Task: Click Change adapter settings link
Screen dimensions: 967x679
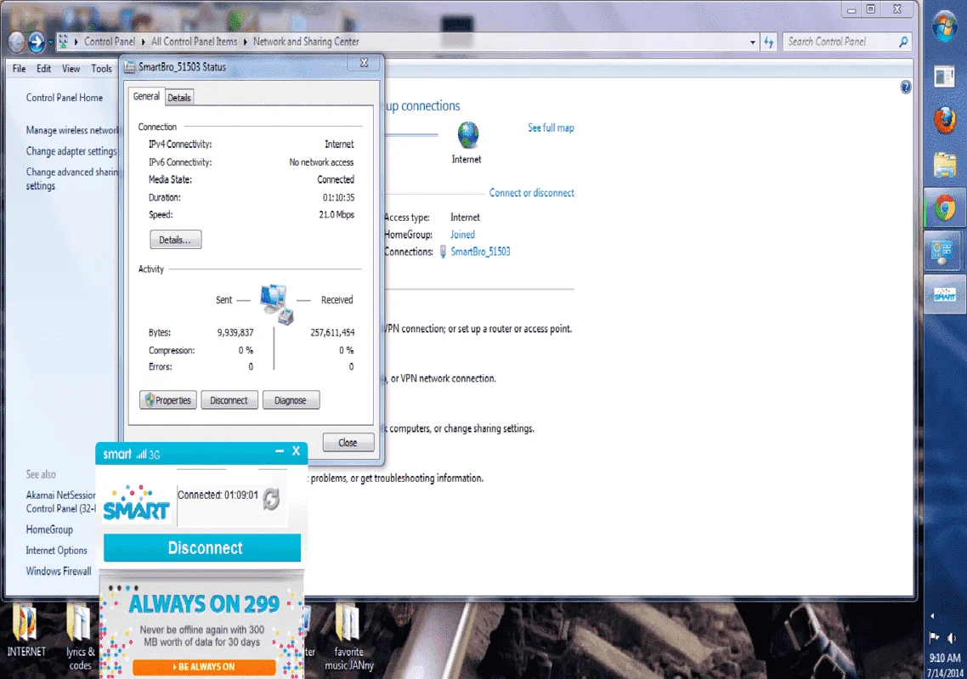Action: (x=71, y=151)
